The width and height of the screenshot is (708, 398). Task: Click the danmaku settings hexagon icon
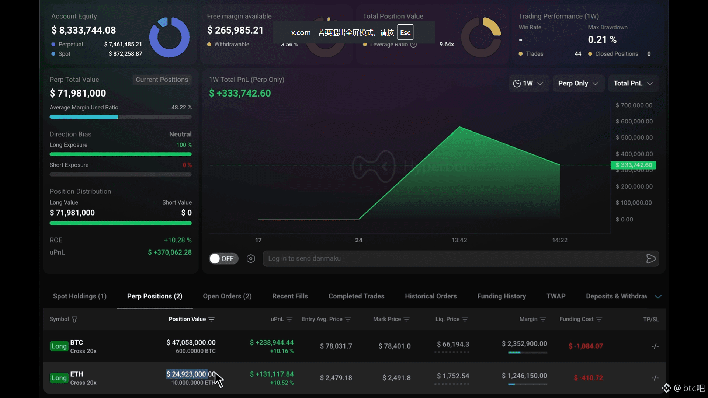pos(251,259)
